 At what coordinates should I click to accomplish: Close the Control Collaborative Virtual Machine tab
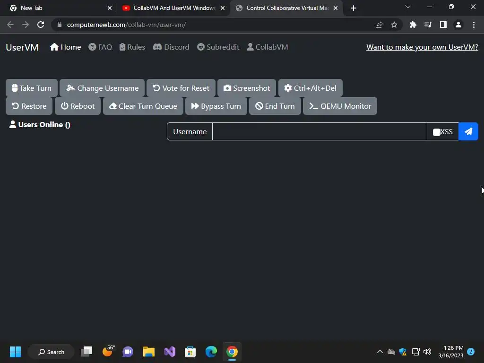click(336, 8)
